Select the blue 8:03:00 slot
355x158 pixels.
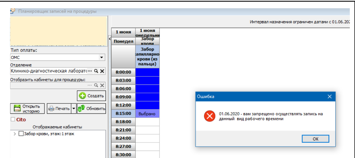[147, 80]
